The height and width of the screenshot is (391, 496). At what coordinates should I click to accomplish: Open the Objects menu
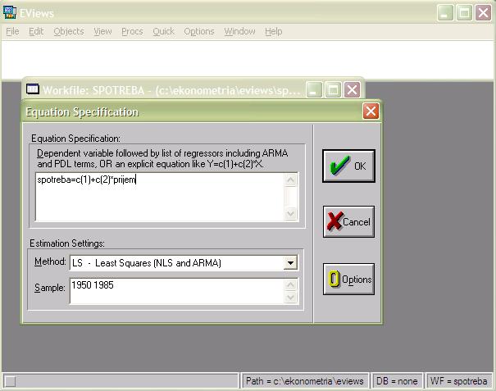click(68, 31)
